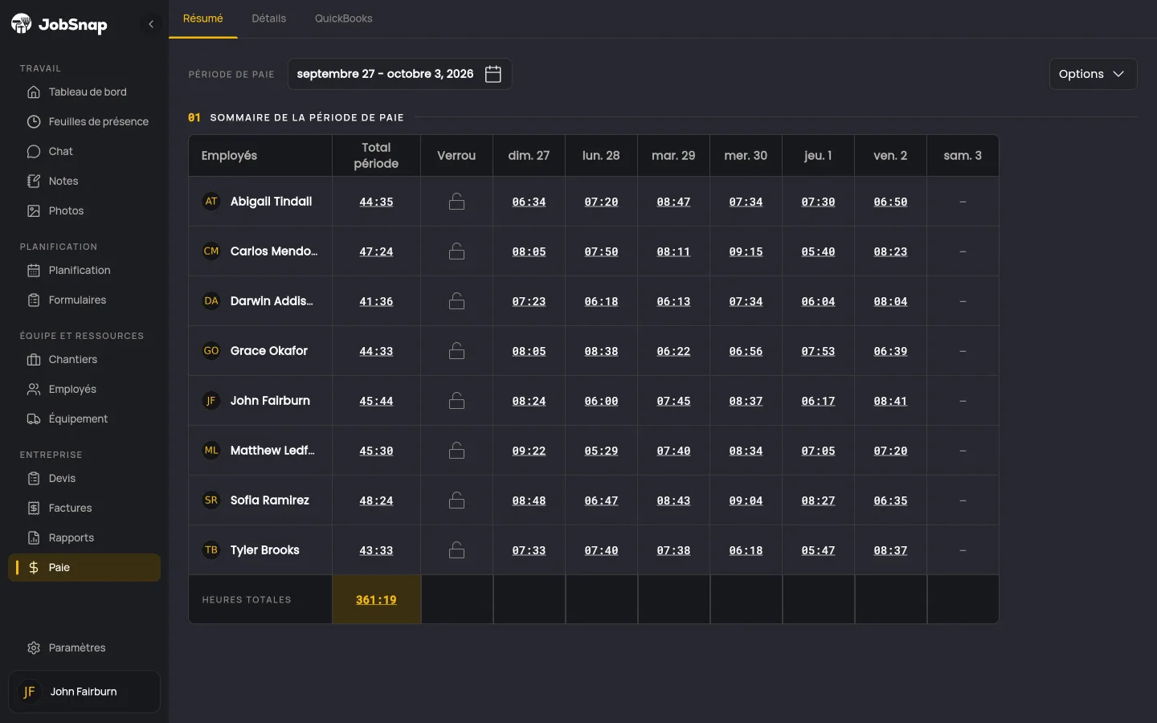Image resolution: width=1157 pixels, height=723 pixels.
Task: Switch to the Détails tab
Action: pos(268,18)
